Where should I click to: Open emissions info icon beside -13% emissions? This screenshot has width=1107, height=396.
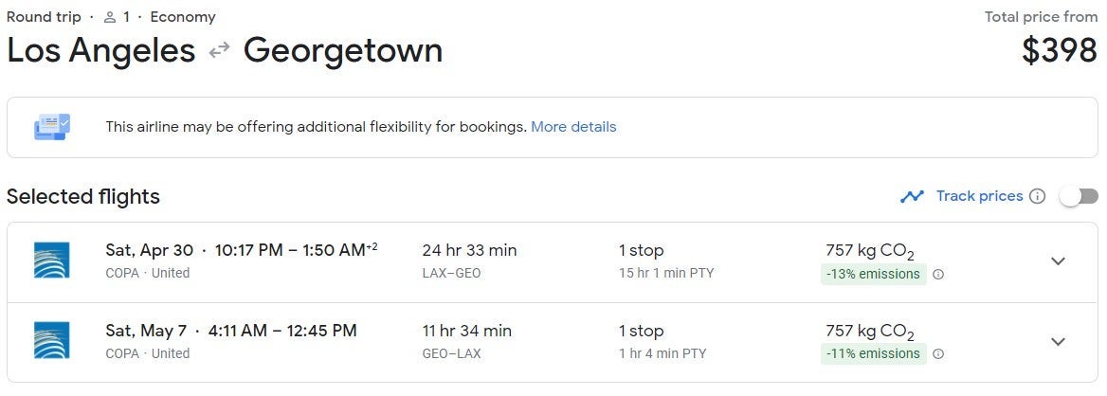pos(938,275)
